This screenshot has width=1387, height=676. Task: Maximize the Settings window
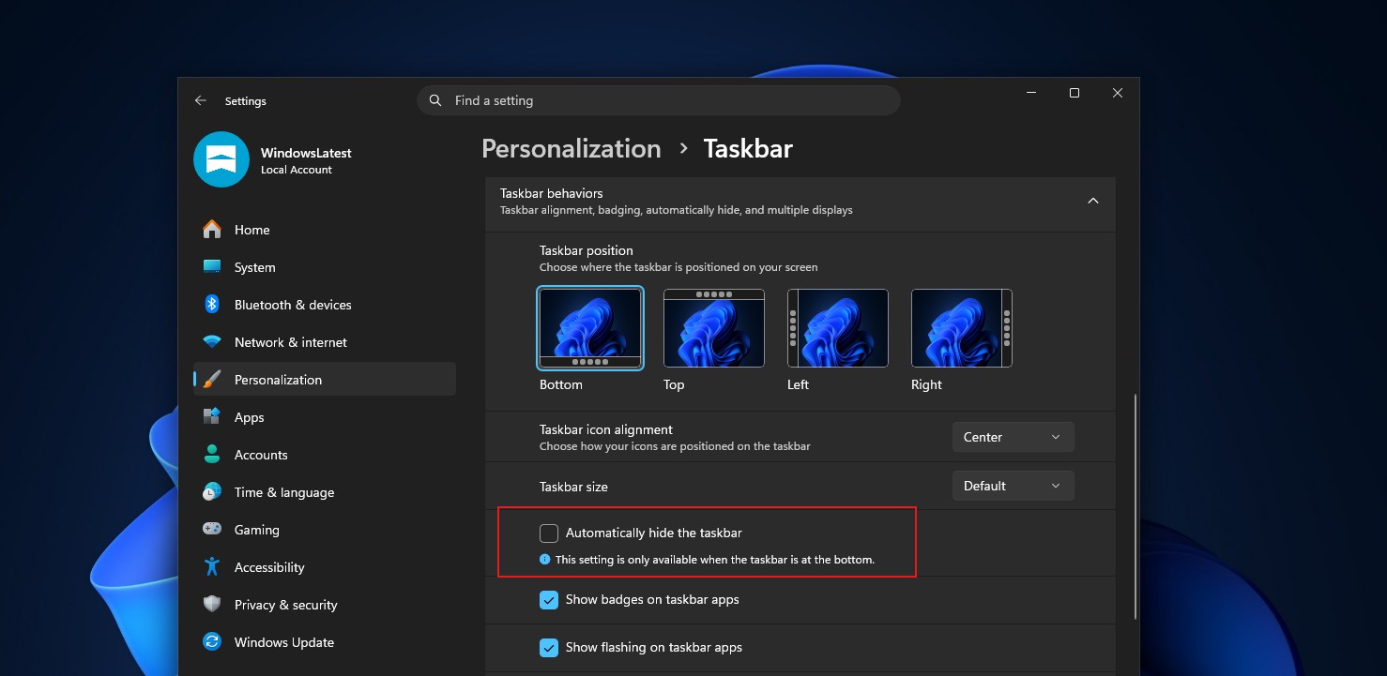pyautogui.click(x=1075, y=93)
